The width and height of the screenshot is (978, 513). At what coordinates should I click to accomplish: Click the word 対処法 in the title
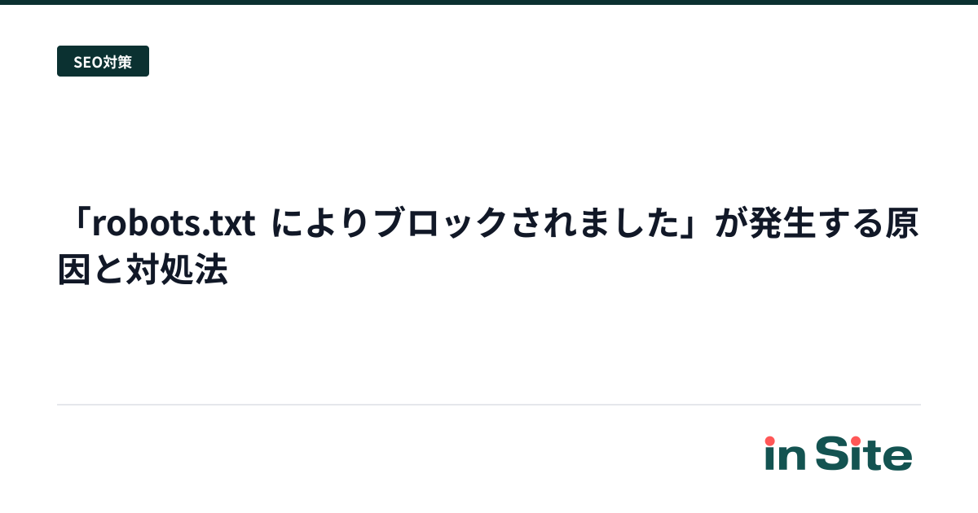[176, 270]
